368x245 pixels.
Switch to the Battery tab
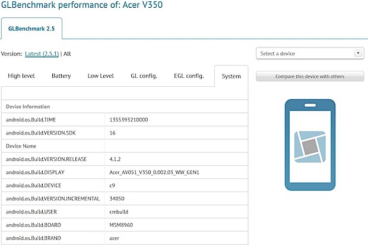pos(61,76)
